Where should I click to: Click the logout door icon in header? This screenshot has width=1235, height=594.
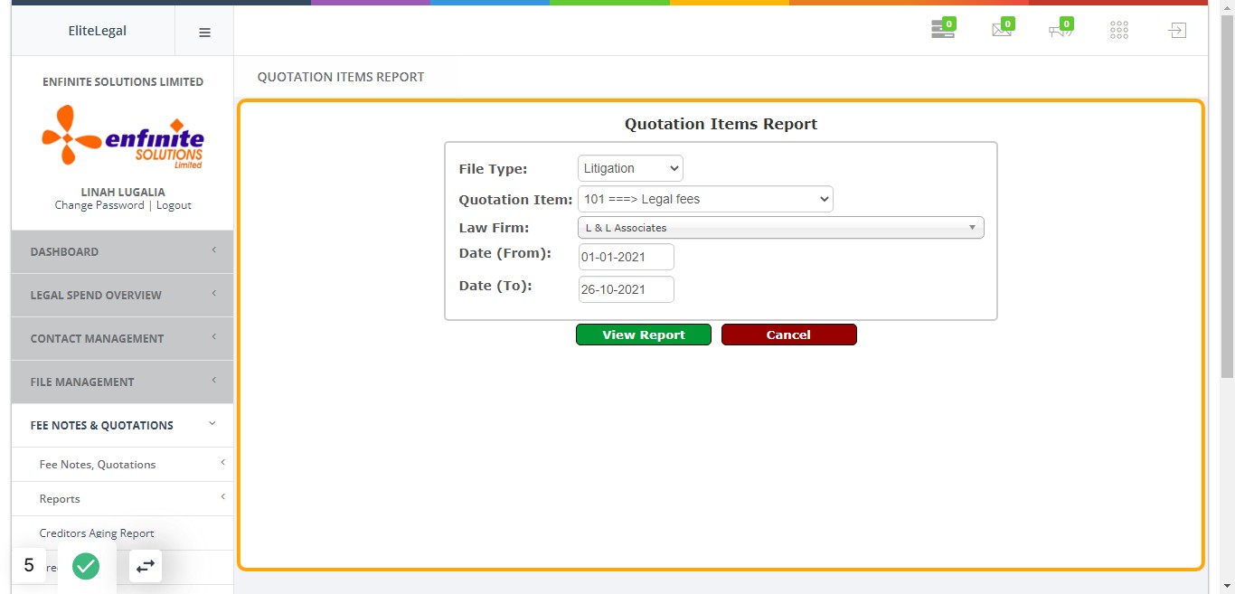1176,31
